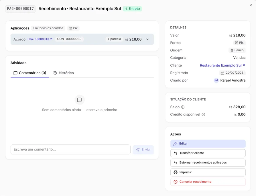Screen dimensions: 256x196
Task: Click Estornar recebimentos aplicados button
Action: (208, 162)
